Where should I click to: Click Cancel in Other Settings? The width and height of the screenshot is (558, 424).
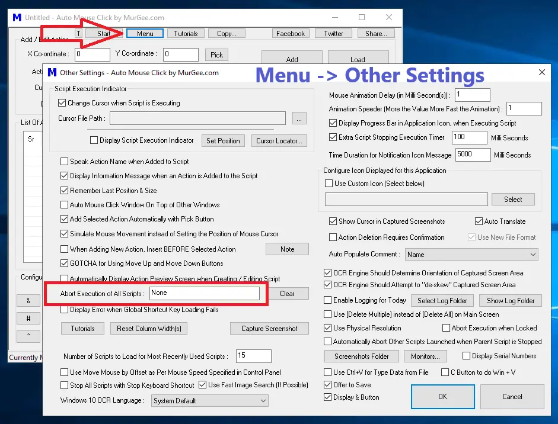point(512,397)
